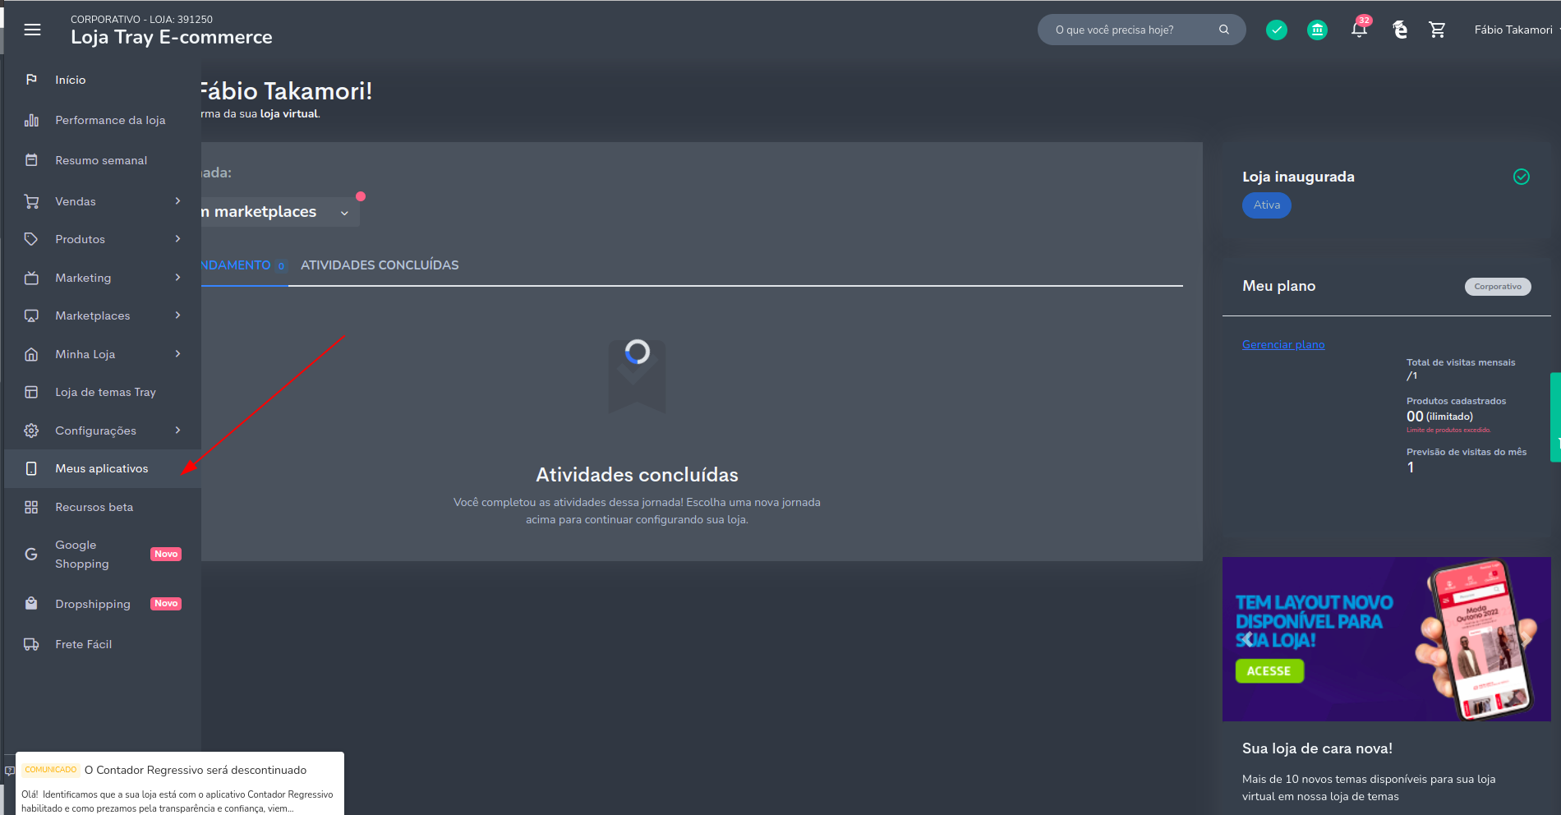Expand the Configurações menu
The width and height of the screenshot is (1561, 815).
tap(177, 431)
